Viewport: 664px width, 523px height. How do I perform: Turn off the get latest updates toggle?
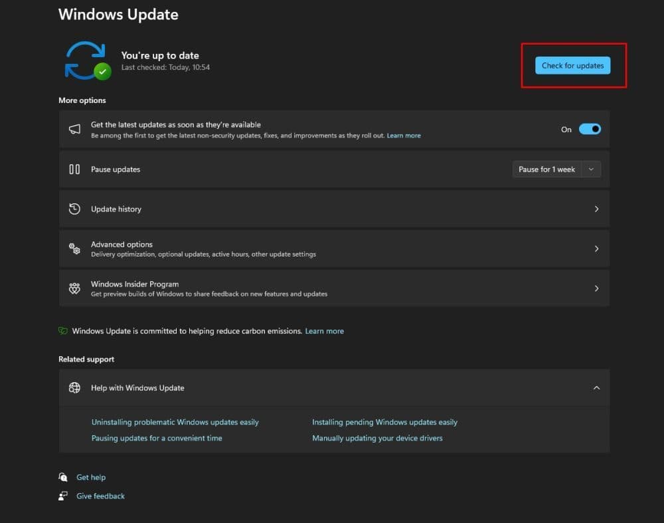[590, 130]
